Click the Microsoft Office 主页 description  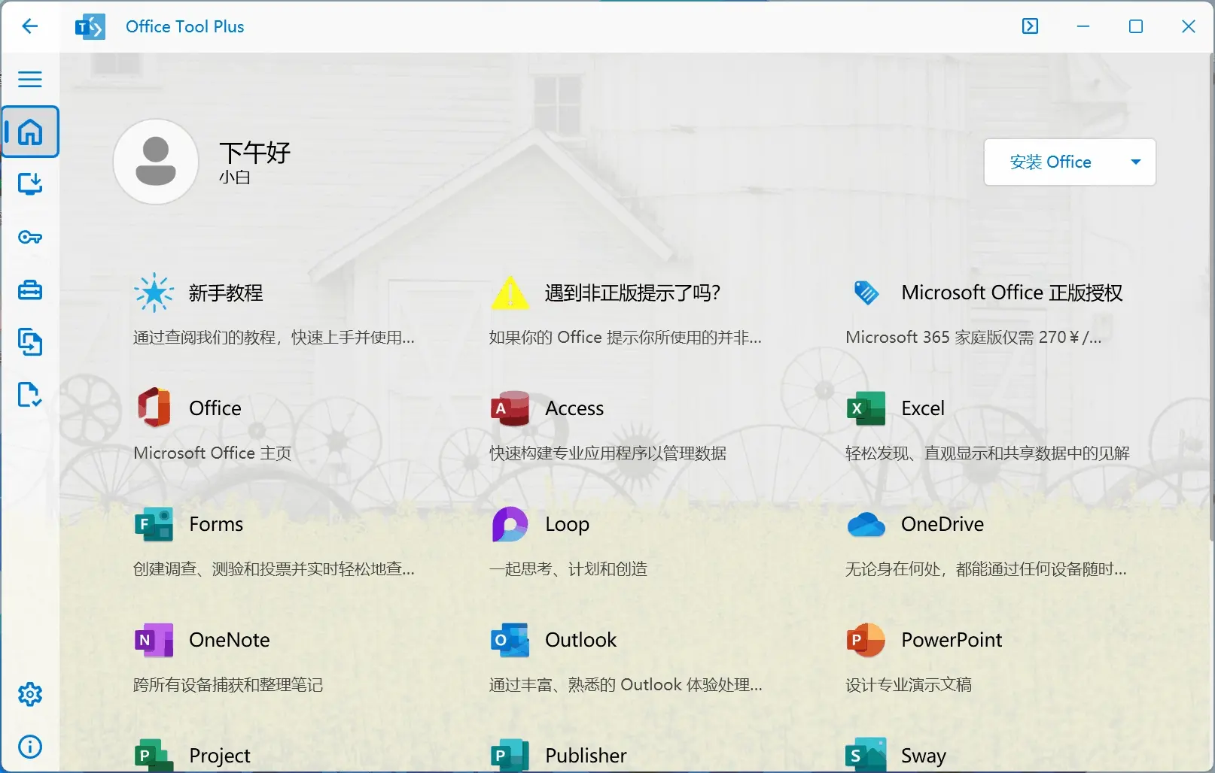click(212, 453)
